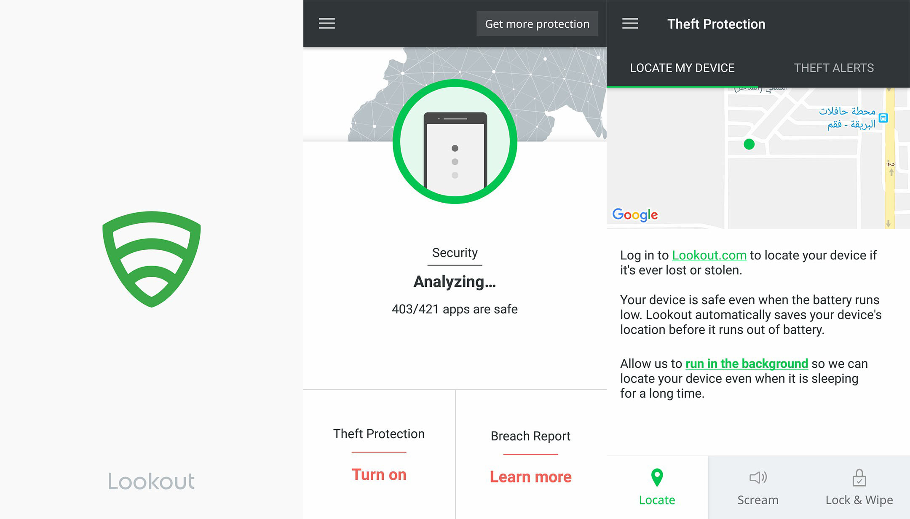910x519 pixels.
Task: Tap the Breach Report tile label
Action: click(x=530, y=436)
